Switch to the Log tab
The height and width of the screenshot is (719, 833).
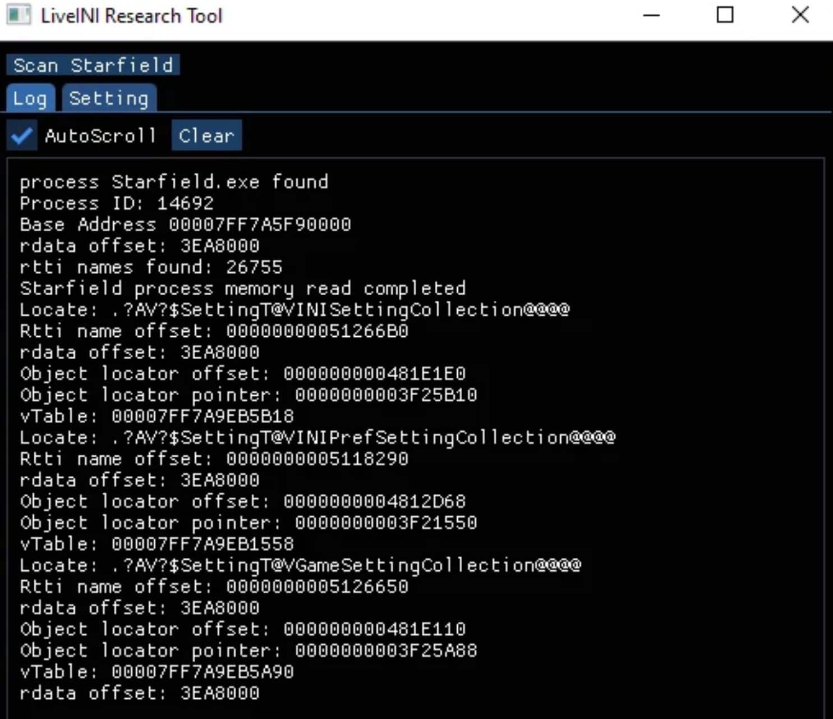tap(30, 99)
